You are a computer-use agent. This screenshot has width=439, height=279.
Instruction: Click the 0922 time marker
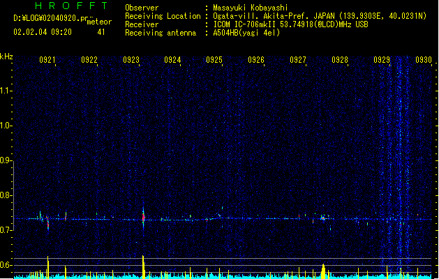[89, 60]
